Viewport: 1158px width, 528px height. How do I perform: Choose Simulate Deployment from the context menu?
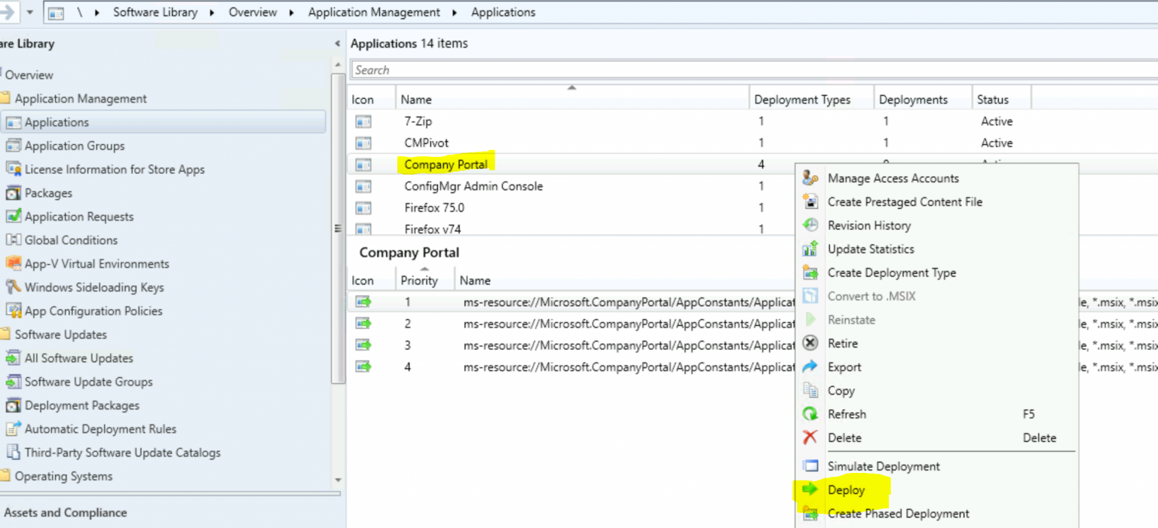click(x=884, y=466)
